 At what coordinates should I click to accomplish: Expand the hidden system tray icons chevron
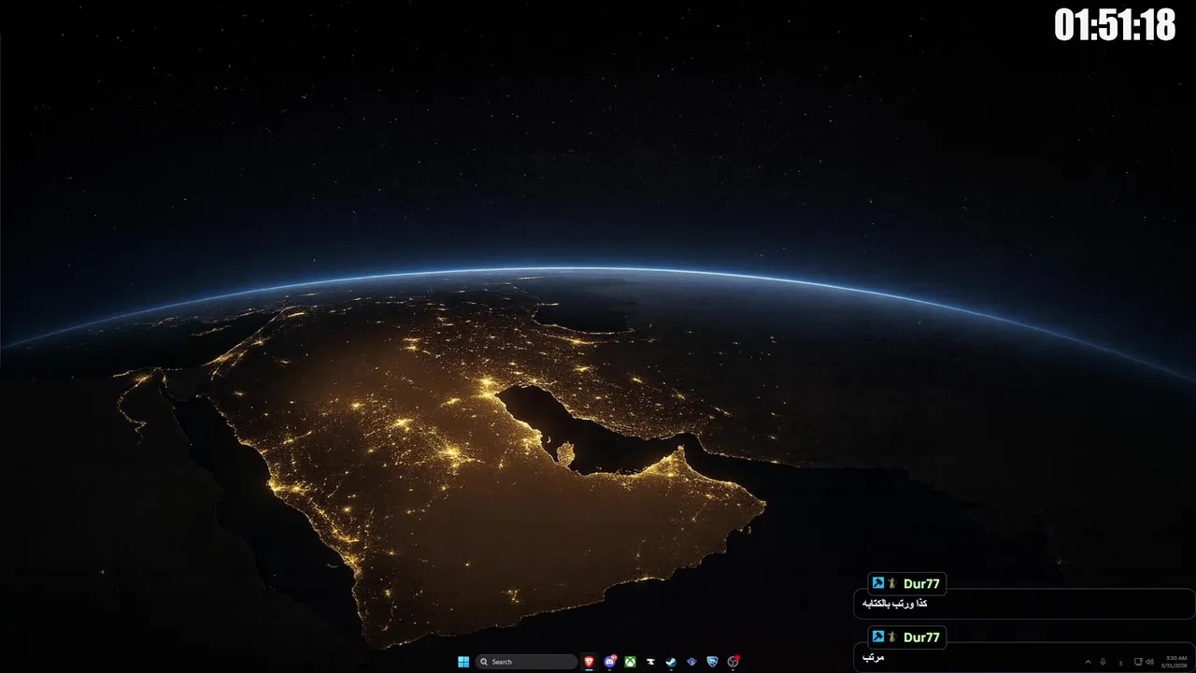1088,662
